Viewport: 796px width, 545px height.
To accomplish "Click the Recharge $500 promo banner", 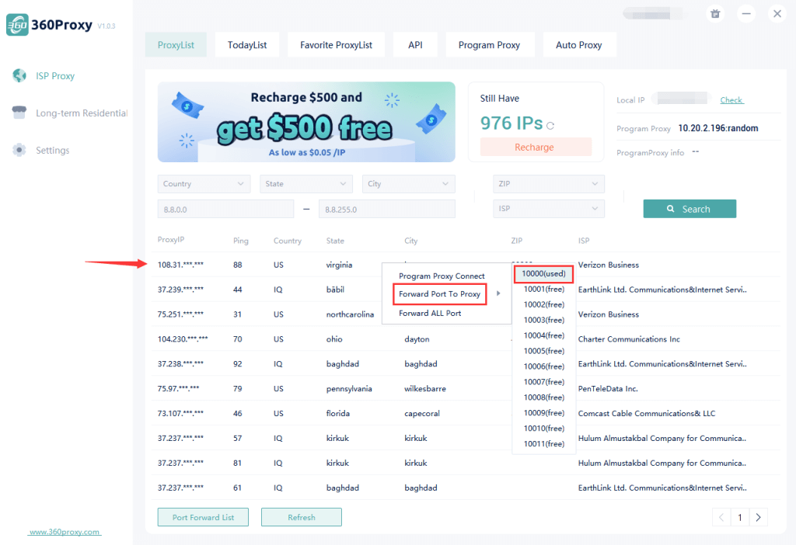I will pyautogui.click(x=306, y=122).
